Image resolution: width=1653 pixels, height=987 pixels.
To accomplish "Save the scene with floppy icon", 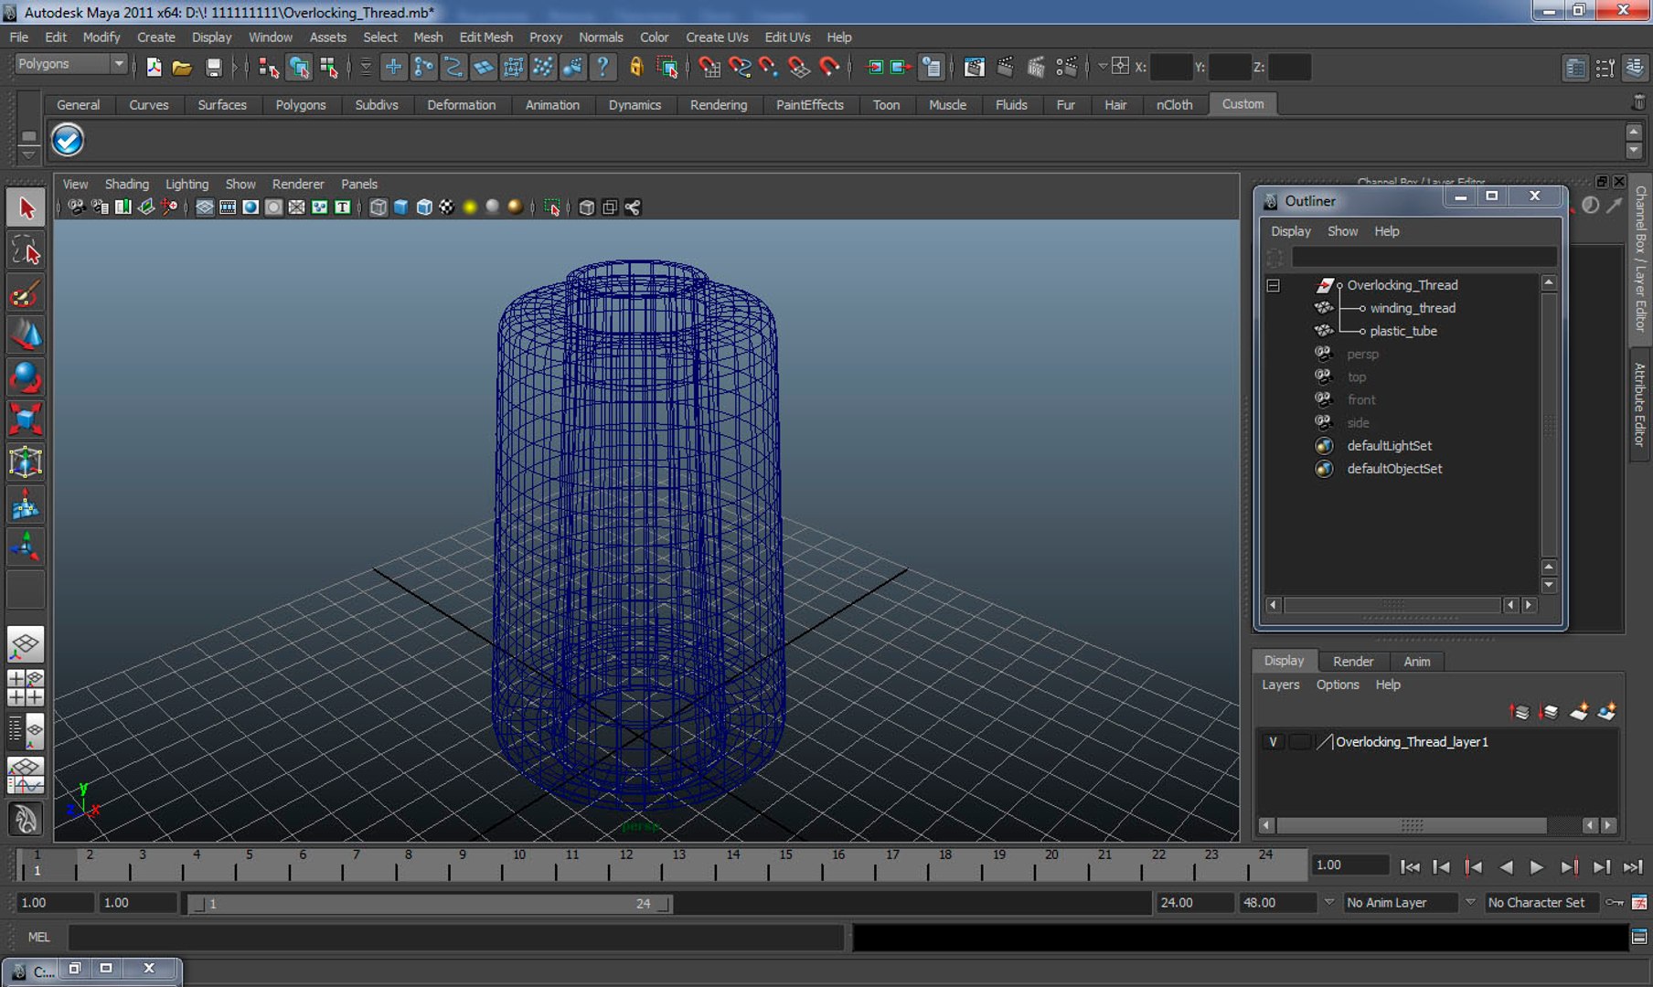I will point(213,67).
